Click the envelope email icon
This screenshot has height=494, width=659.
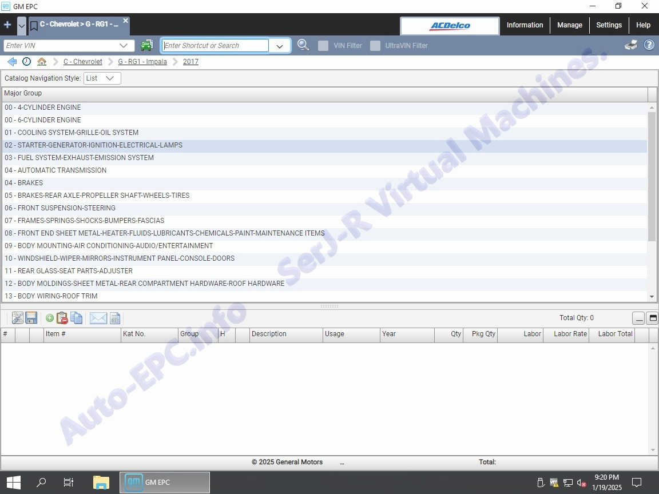[x=98, y=318]
